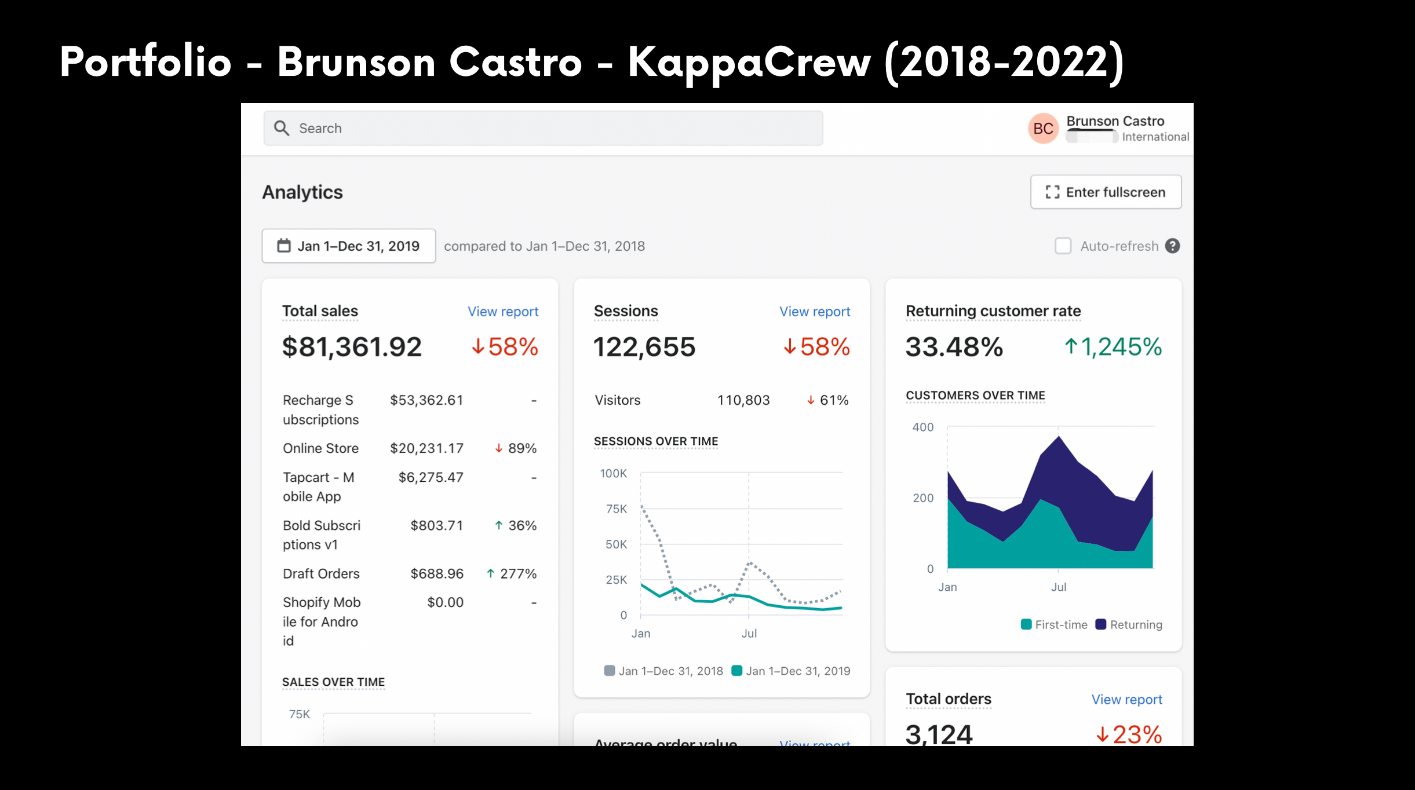This screenshot has width=1415, height=790.
Task: Click the fullscreen expand icon
Action: 1052,192
